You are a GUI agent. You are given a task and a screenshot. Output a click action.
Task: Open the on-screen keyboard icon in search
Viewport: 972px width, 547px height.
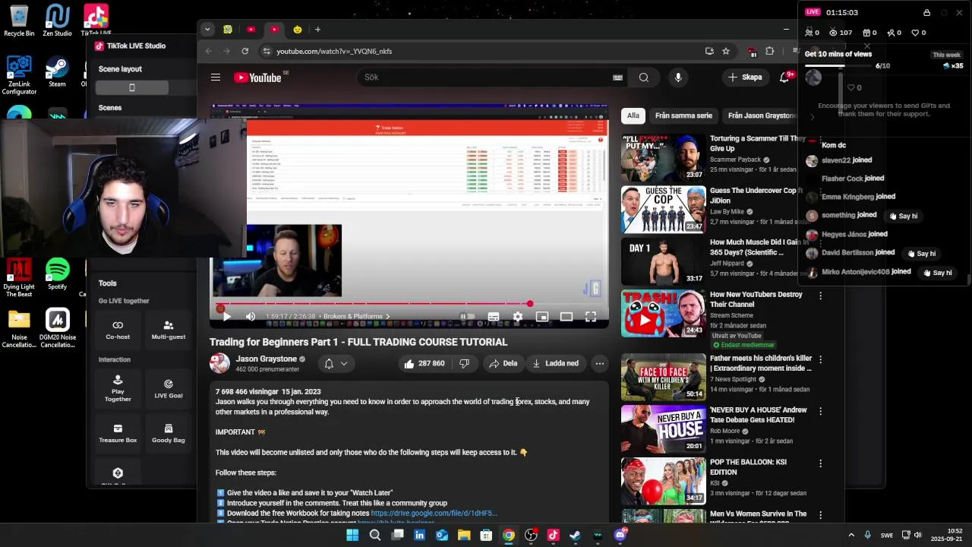click(617, 77)
